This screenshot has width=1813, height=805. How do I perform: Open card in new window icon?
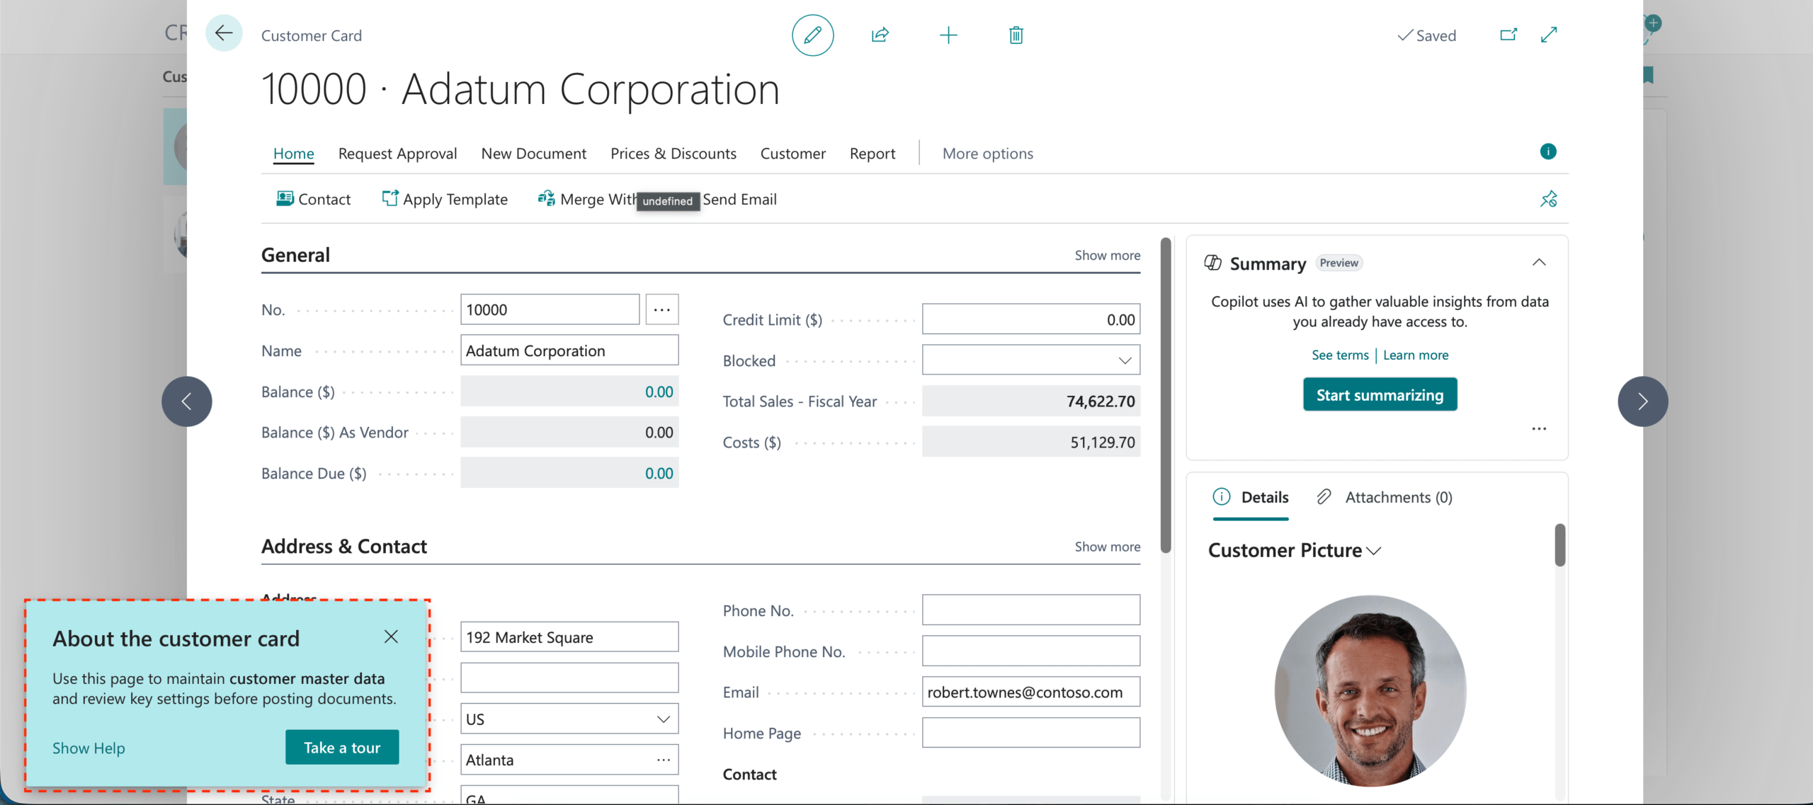click(x=1508, y=35)
